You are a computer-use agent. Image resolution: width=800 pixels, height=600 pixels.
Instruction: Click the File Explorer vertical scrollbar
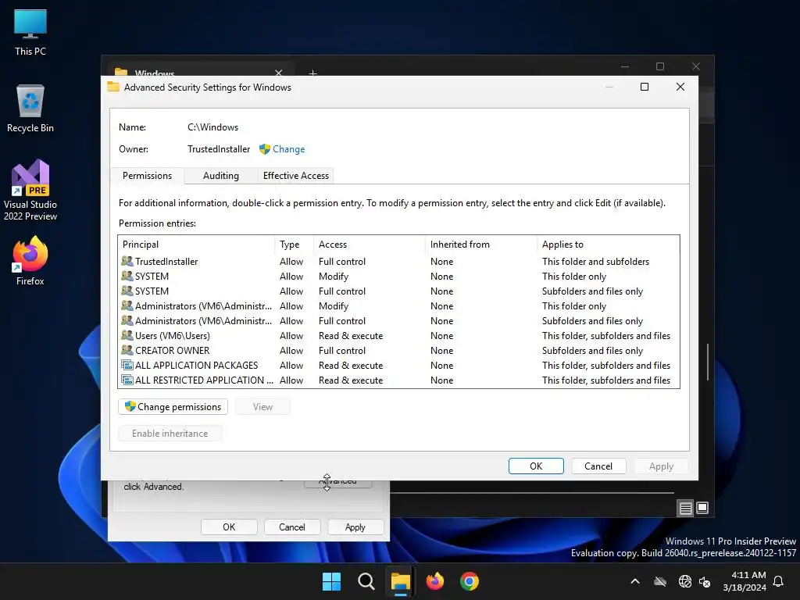tap(708, 362)
